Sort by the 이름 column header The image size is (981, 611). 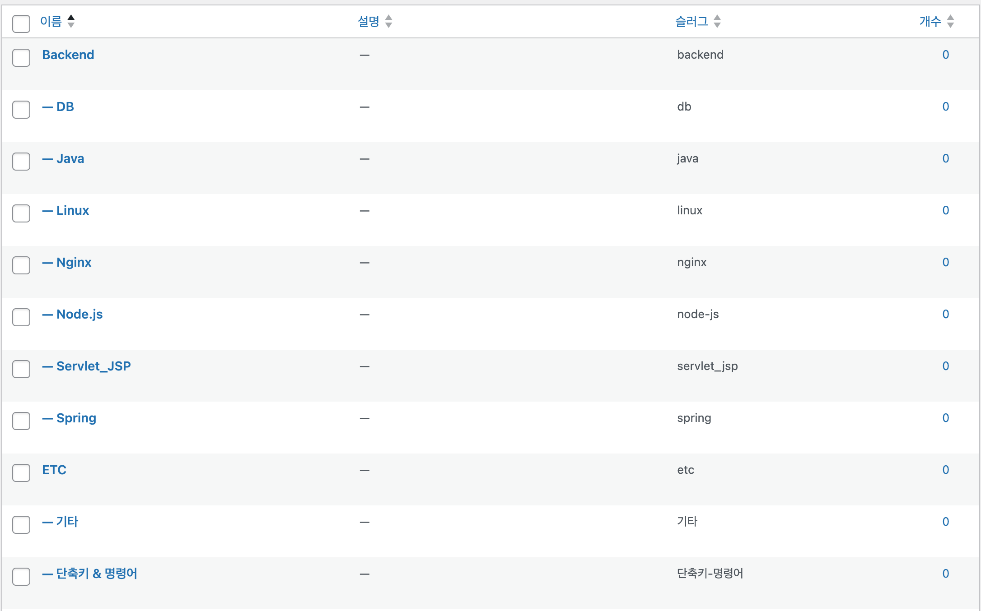coord(51,21)
